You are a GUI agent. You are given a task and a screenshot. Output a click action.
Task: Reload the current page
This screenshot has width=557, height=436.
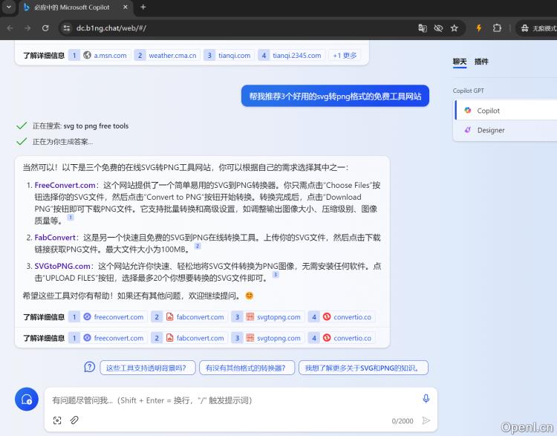45,28
